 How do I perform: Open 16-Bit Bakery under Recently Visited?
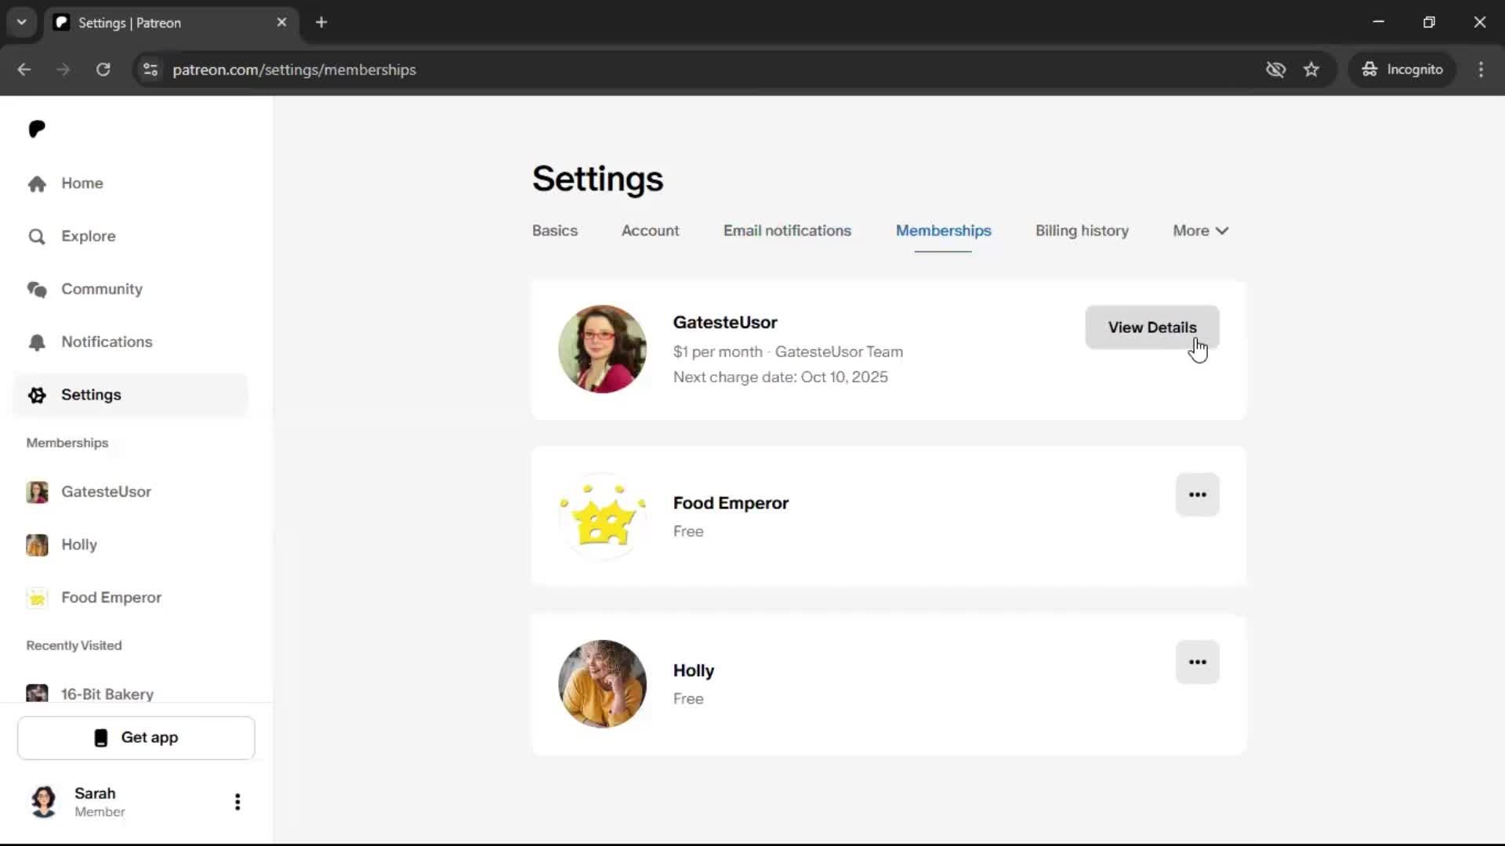click(x=130, y=694)
